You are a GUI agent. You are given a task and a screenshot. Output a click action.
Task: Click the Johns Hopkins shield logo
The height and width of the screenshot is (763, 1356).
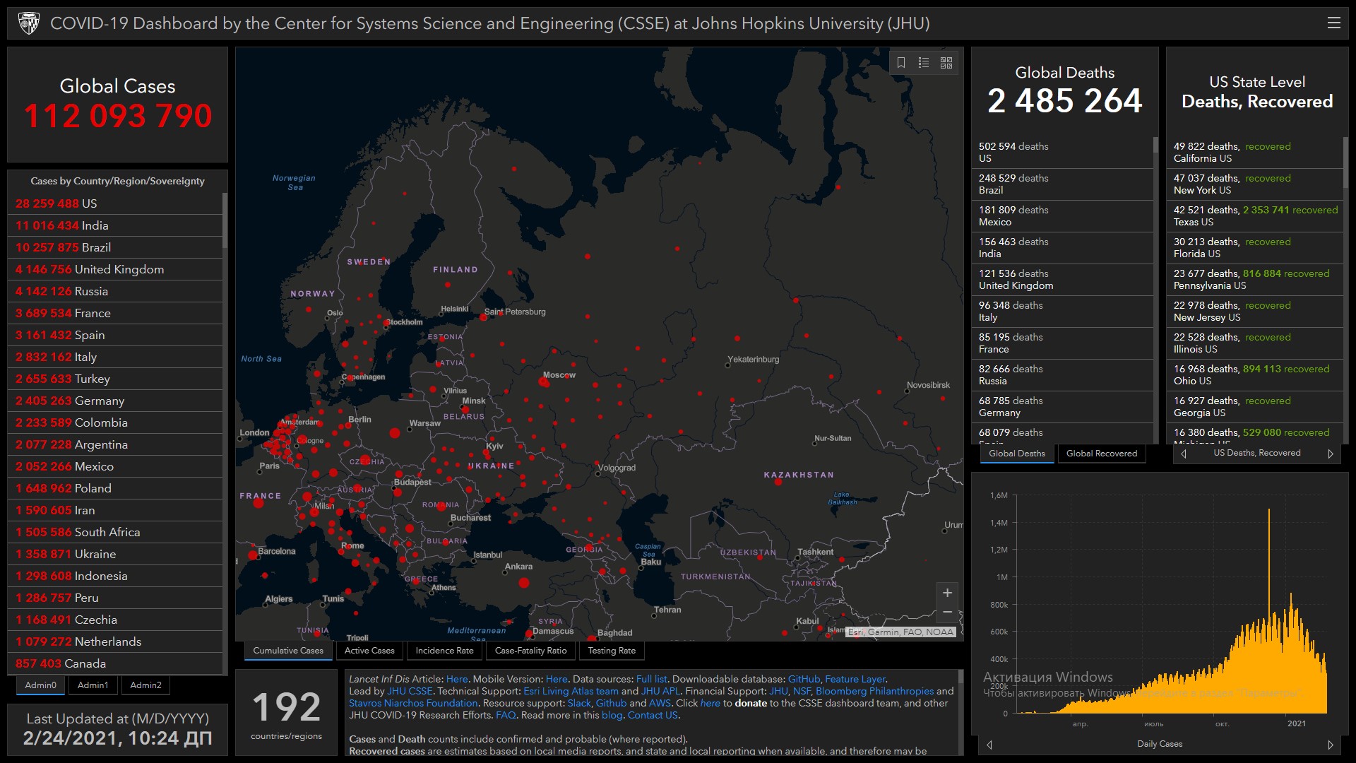point(29,23)
